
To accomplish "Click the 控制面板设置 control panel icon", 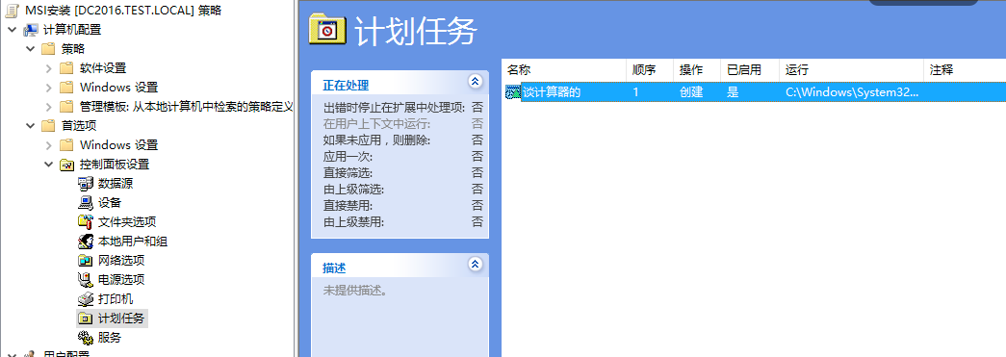I will coord(66,165).
